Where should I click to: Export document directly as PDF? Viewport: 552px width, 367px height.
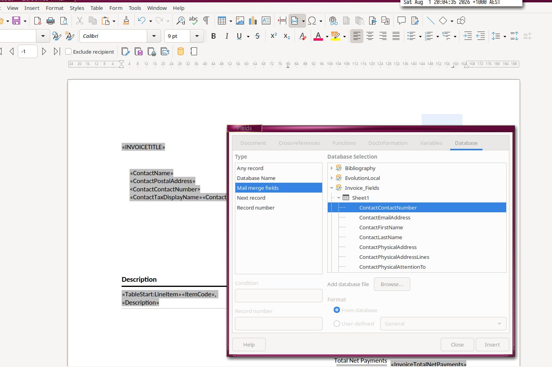coord(38,21)
